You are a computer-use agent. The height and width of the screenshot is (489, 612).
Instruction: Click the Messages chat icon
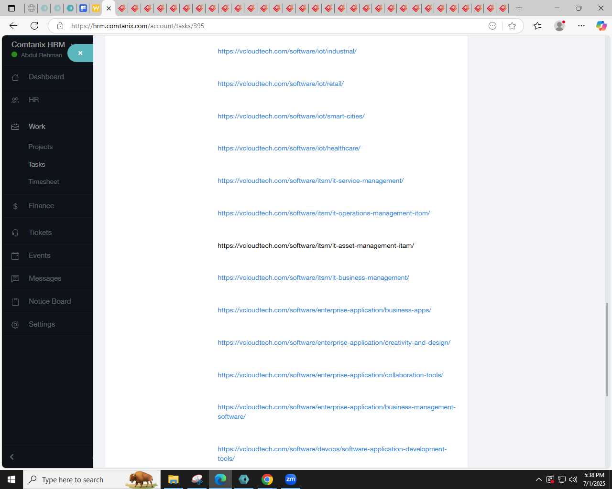click(15, 278)
